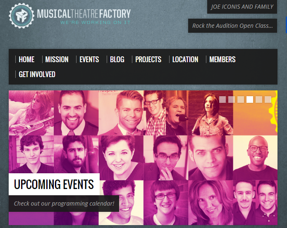Open the Members page
The width and height of the screenshot is (287, 228).
tap(222, 59)
